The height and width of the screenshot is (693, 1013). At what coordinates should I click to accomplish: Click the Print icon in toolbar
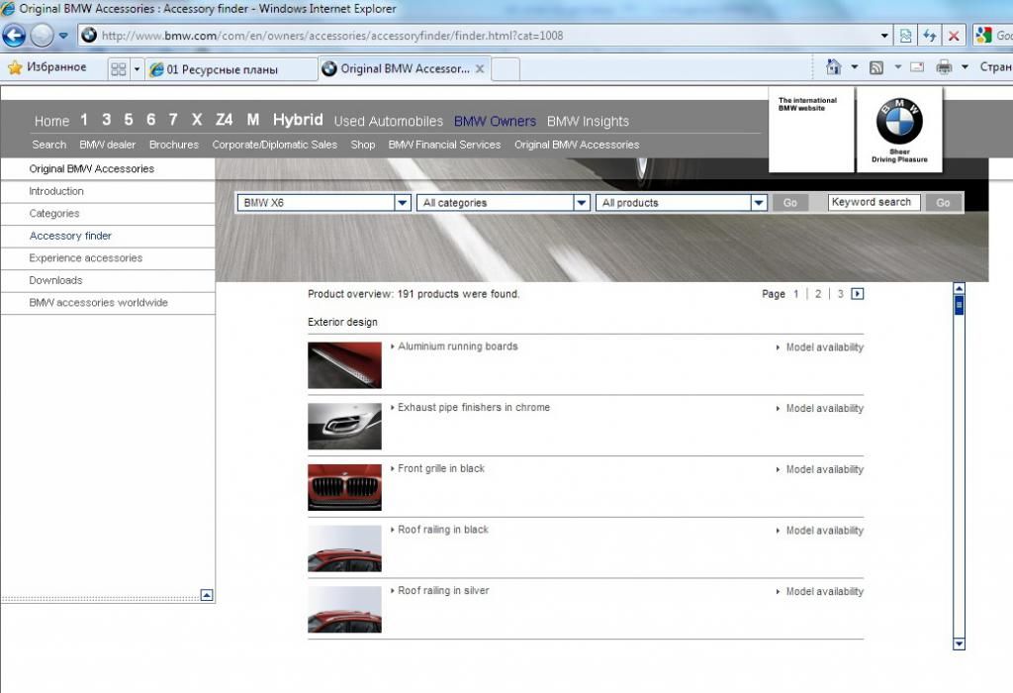tap(944, 66)
